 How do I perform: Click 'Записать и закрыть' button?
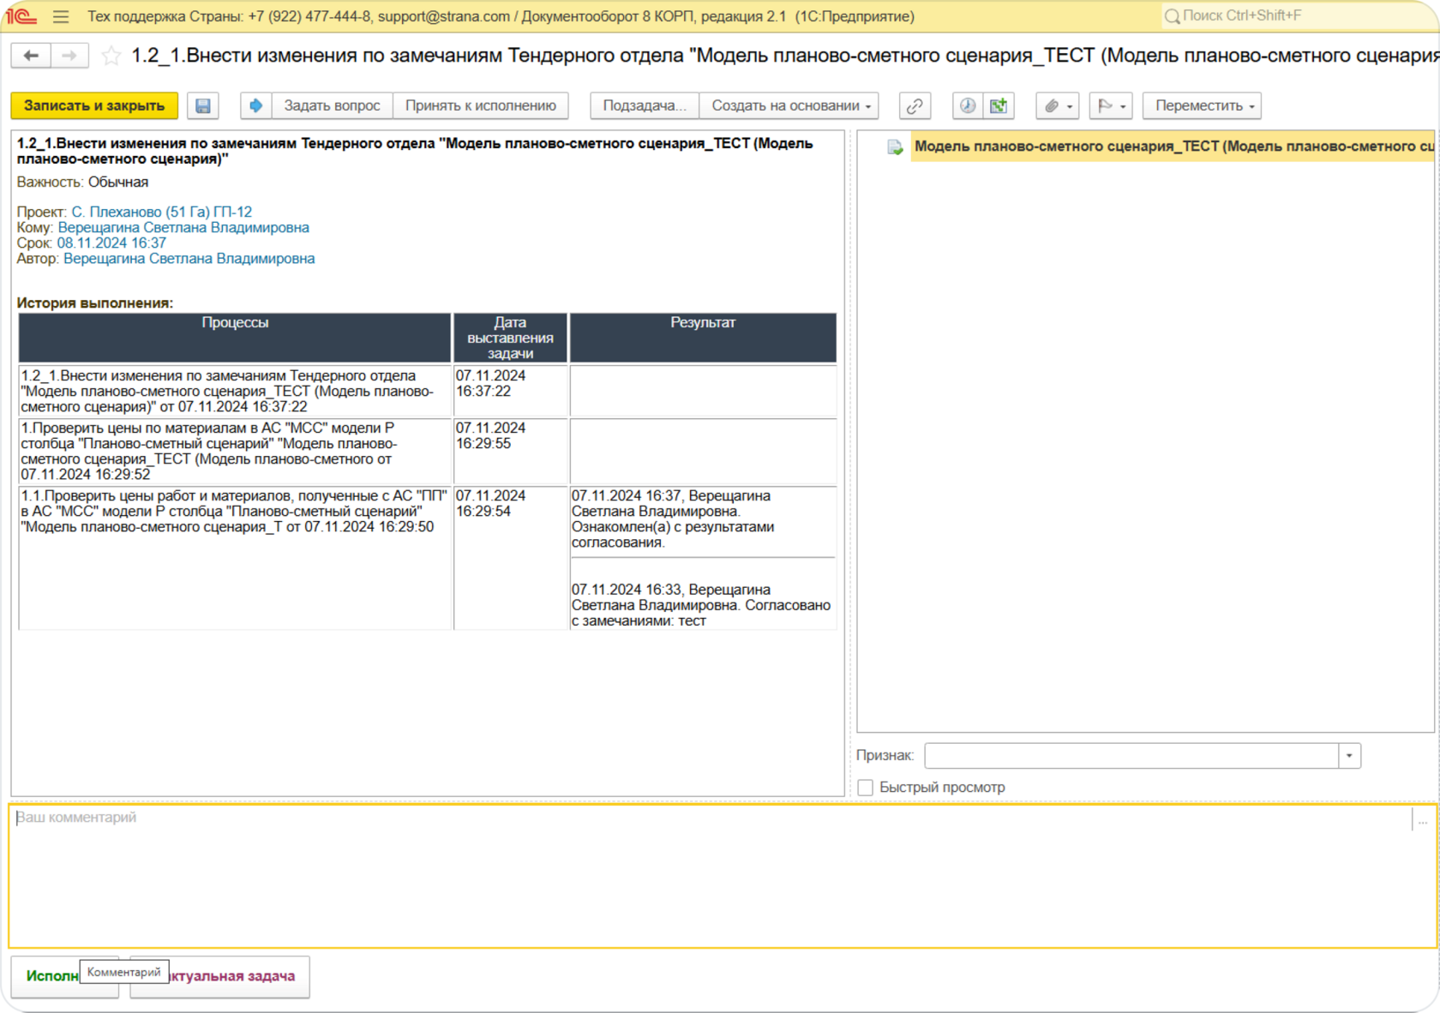coord(94,105)
